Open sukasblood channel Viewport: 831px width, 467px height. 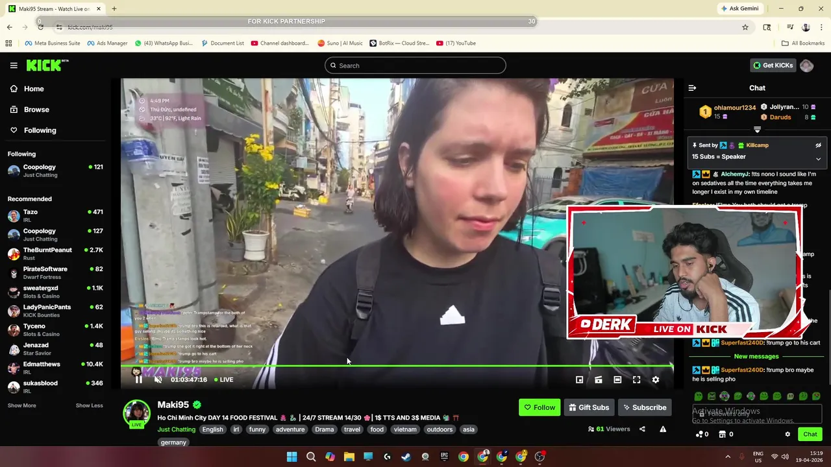click(55, 387)
